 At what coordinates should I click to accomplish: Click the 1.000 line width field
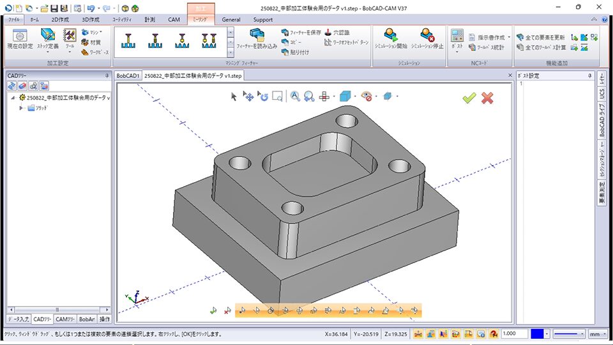515,333
